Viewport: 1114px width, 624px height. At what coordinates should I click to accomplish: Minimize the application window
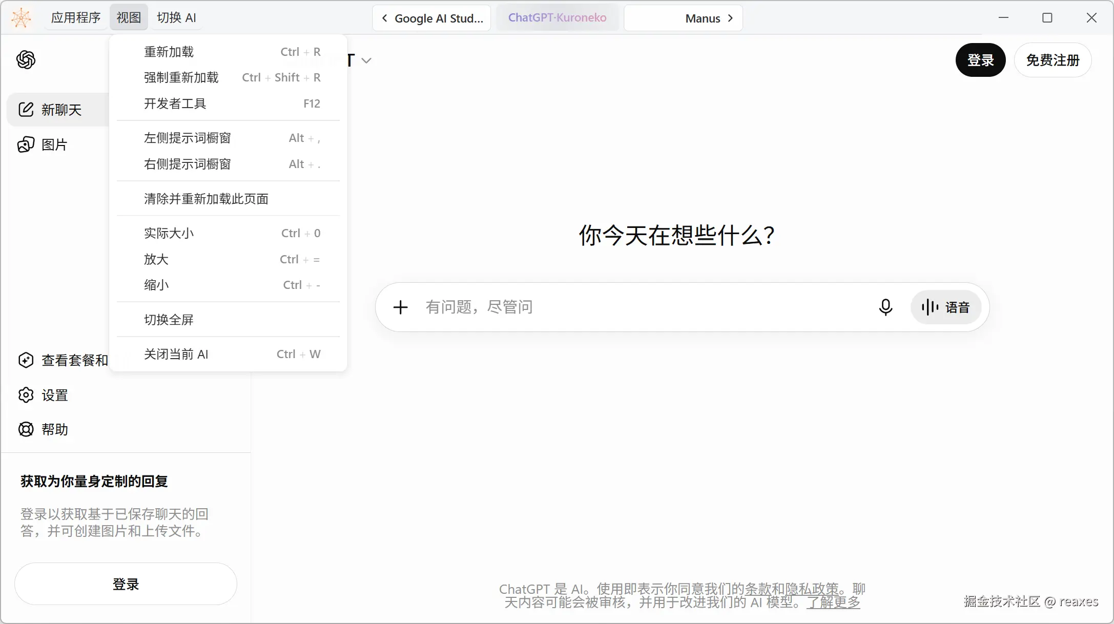coord(1003,18)
